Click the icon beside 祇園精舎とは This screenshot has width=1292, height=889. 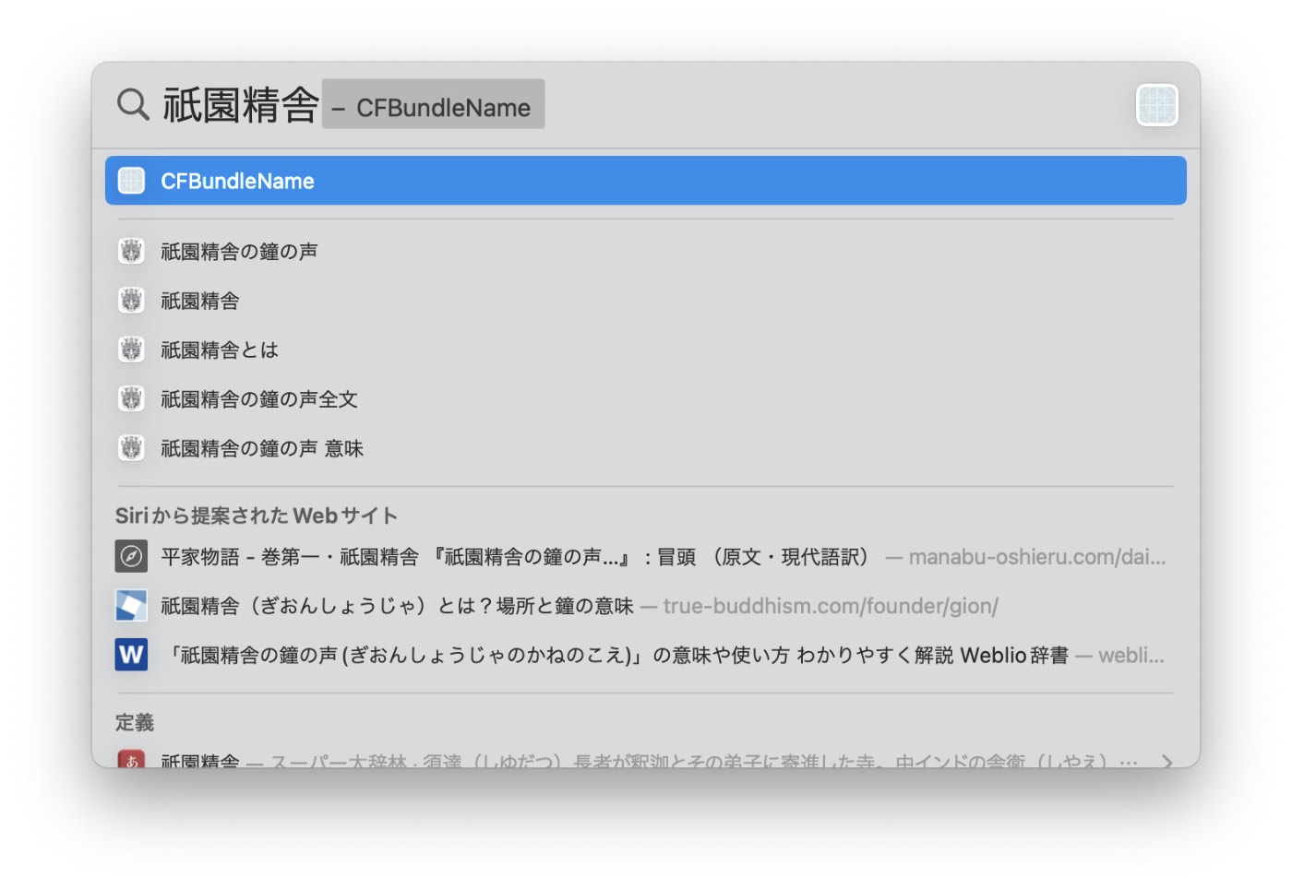pos(132,350)
